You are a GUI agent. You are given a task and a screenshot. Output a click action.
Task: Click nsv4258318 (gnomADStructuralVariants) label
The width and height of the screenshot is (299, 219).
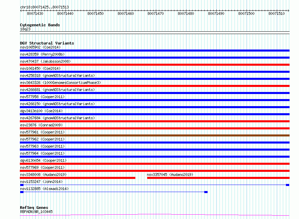coord(57,75)
